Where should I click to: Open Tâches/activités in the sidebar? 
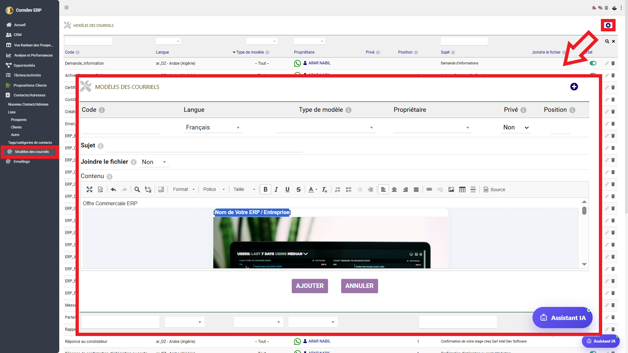pyautogui.click(x=27, y=75)
